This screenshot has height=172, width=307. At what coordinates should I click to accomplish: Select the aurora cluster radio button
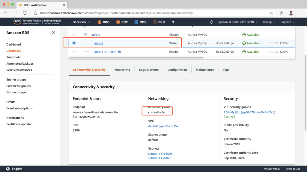pos(74,35)
